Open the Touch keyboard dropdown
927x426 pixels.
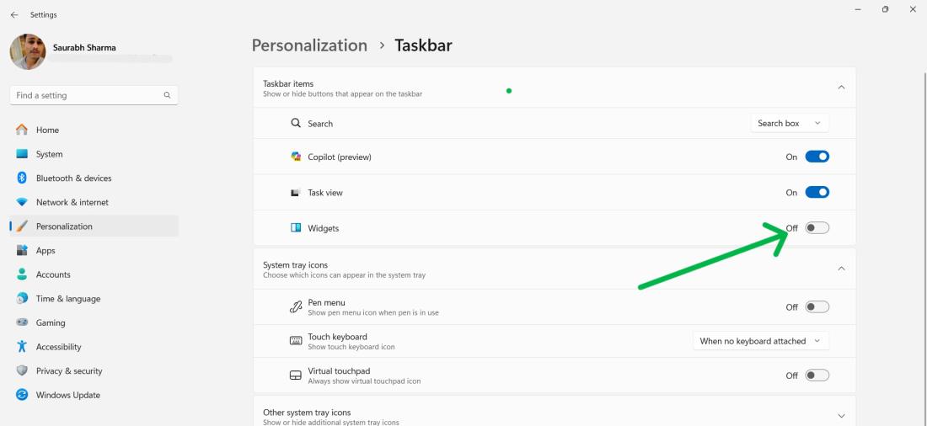(x=760, y=341)
